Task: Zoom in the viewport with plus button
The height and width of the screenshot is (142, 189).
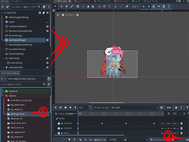Action: point(77,15)
